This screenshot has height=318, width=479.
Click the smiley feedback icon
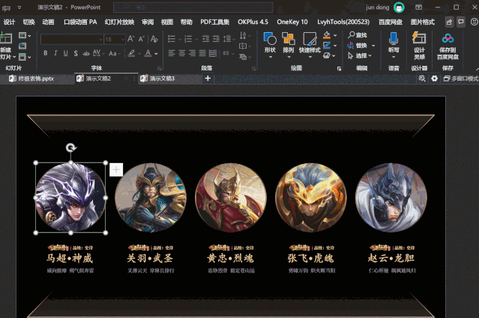(x=474, y=22)
